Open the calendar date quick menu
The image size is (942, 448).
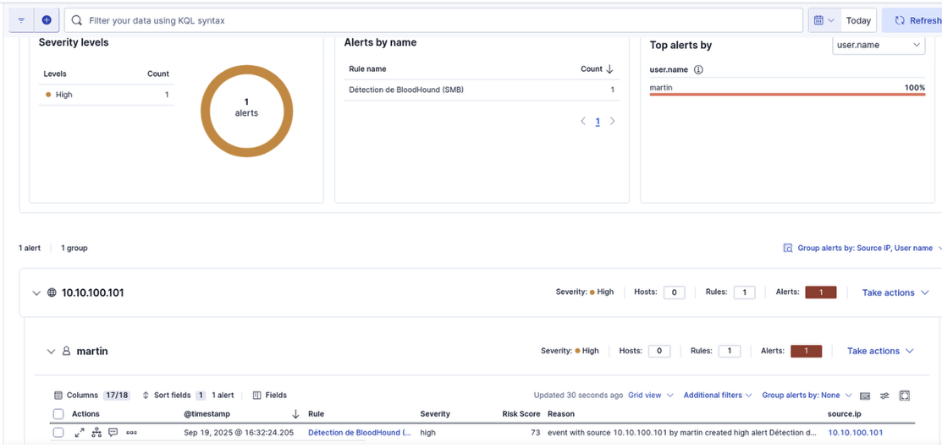824,20
